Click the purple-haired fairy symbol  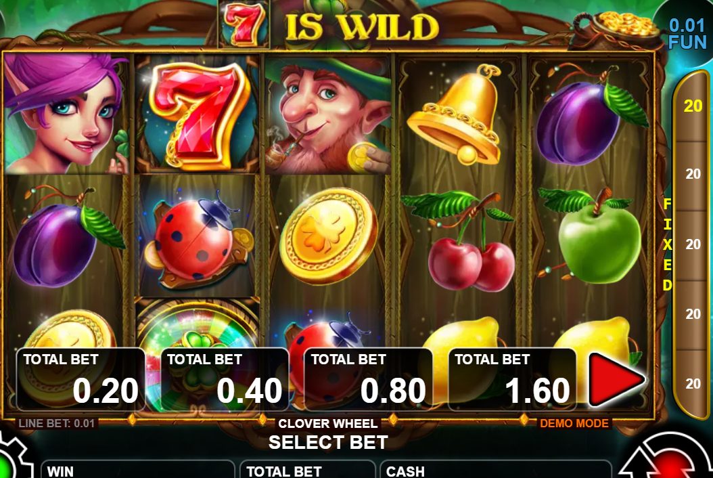coord(66,114)
